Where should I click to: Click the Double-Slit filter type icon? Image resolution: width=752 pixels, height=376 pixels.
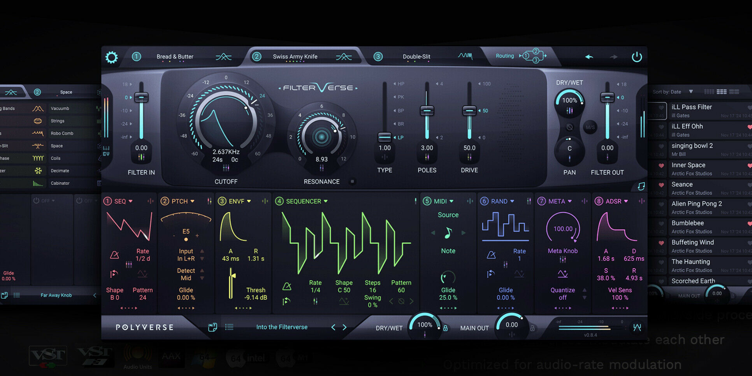click(x=465, y=56)
